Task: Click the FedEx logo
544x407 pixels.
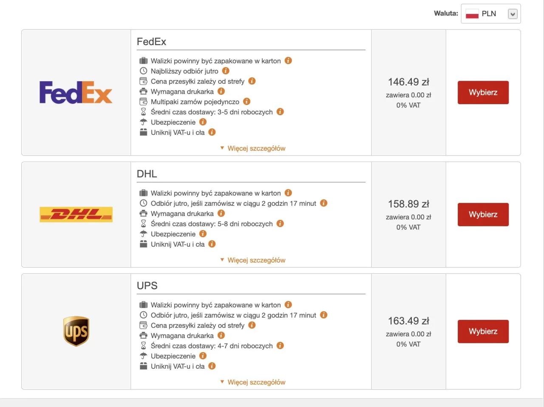Action: point(76,92)
